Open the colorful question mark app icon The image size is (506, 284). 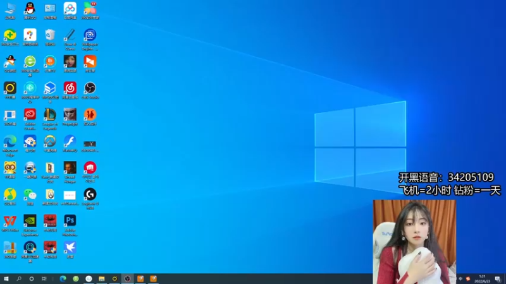click(30, 37)
